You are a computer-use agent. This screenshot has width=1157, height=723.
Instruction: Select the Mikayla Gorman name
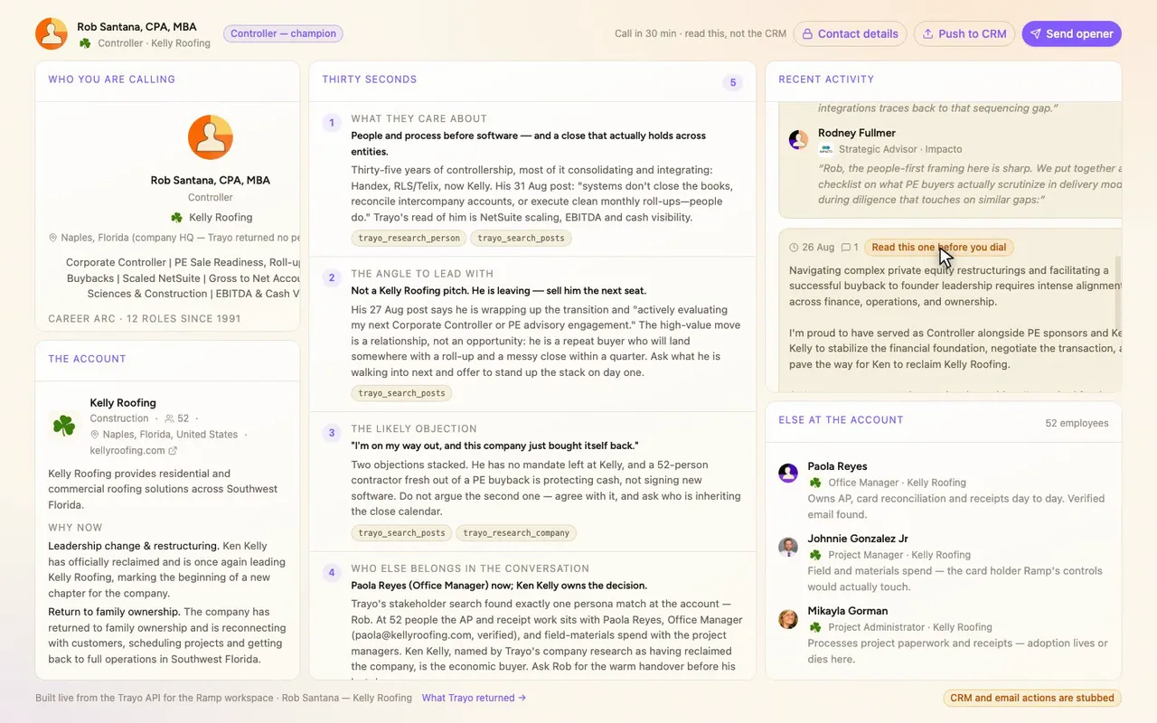point(848,611)
